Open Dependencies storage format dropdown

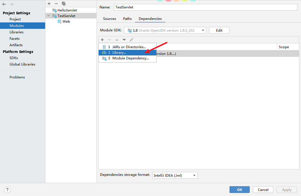point(175,175)
